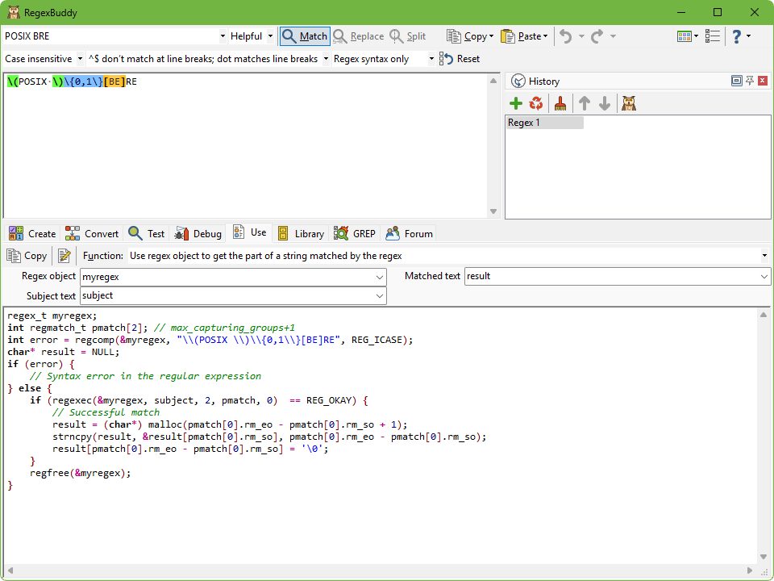Open the Helpful mode dropdown
The width and height of the screenshot is (774, 581).
point(270,36)
